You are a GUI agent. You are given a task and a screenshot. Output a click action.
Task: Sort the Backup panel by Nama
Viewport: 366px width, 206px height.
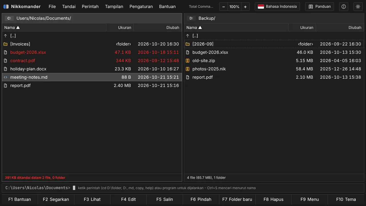click(x=236, y=27)
